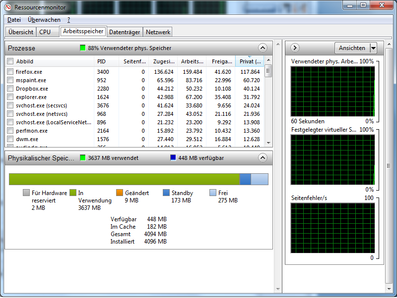Check the svchost.exe (netsvcs) checkbox
The height and width of the screenshot is (298, 397).
10,114
